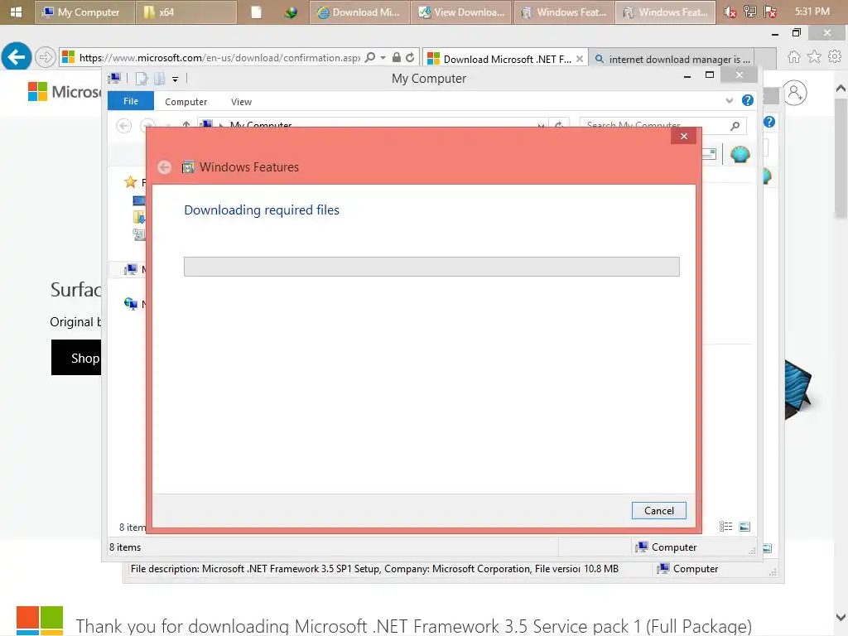Click the back arrow in Windows Features dialog

coord(165,167)
